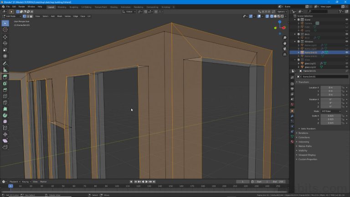Jump to the timeline end frame
The width and height of the screenshot is (350, 197).
pyautogui.click(x=154, y=182)
